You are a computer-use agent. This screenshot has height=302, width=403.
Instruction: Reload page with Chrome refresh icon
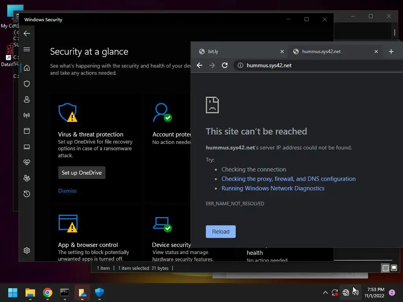225,66
